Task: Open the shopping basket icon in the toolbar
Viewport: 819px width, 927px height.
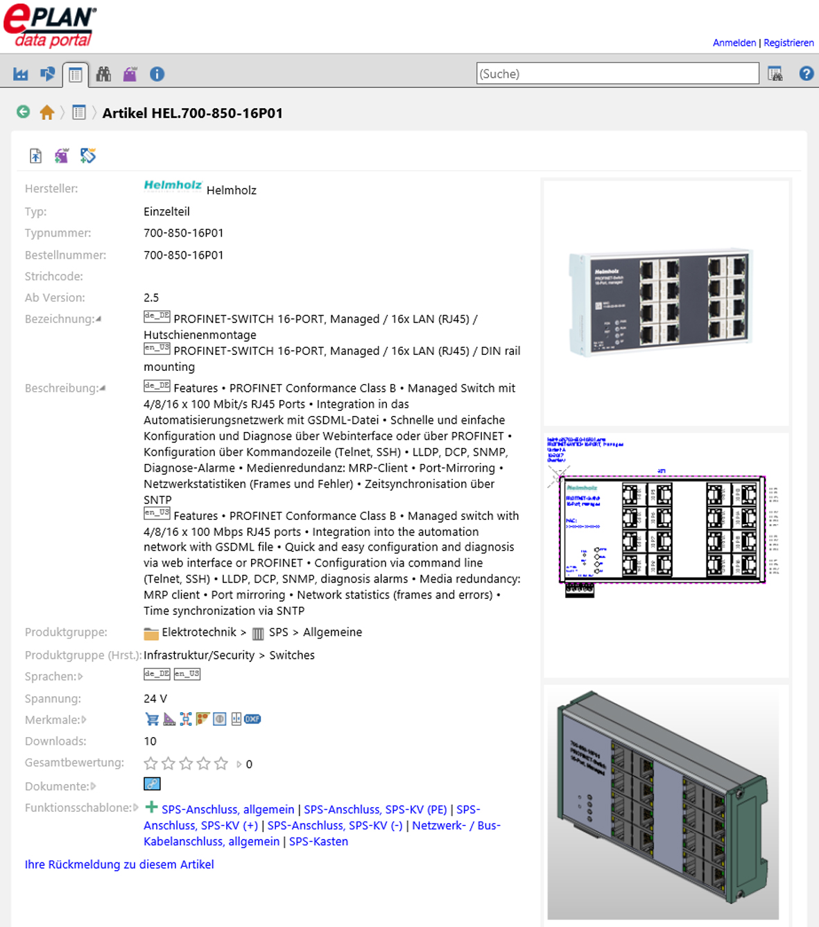Action: [130, 73]
